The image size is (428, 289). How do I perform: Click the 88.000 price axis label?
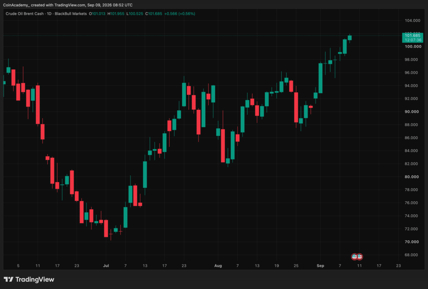pos(411,124)
